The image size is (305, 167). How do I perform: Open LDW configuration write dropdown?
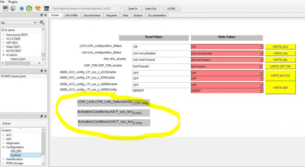(x=261, y=47)
